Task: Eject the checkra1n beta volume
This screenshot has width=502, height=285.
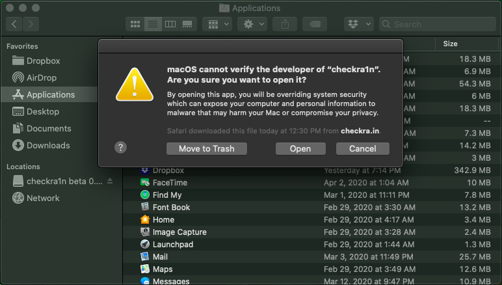Action: pyautogui.click(x=110, y=181)
